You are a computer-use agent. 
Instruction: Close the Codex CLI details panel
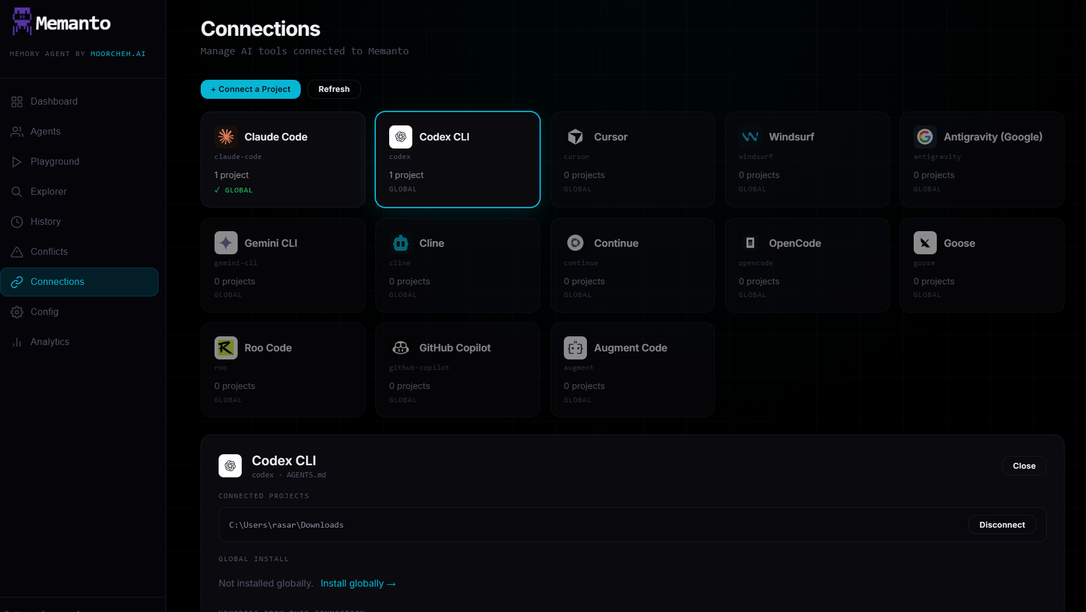(1024, 466)
